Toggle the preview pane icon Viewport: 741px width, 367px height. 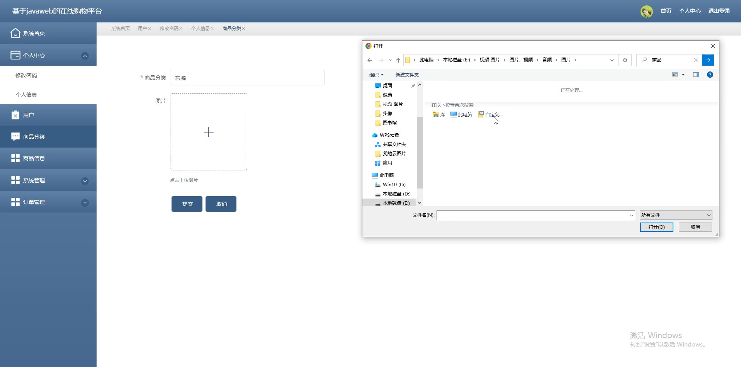pyautogui.click(x=696, y=75)
